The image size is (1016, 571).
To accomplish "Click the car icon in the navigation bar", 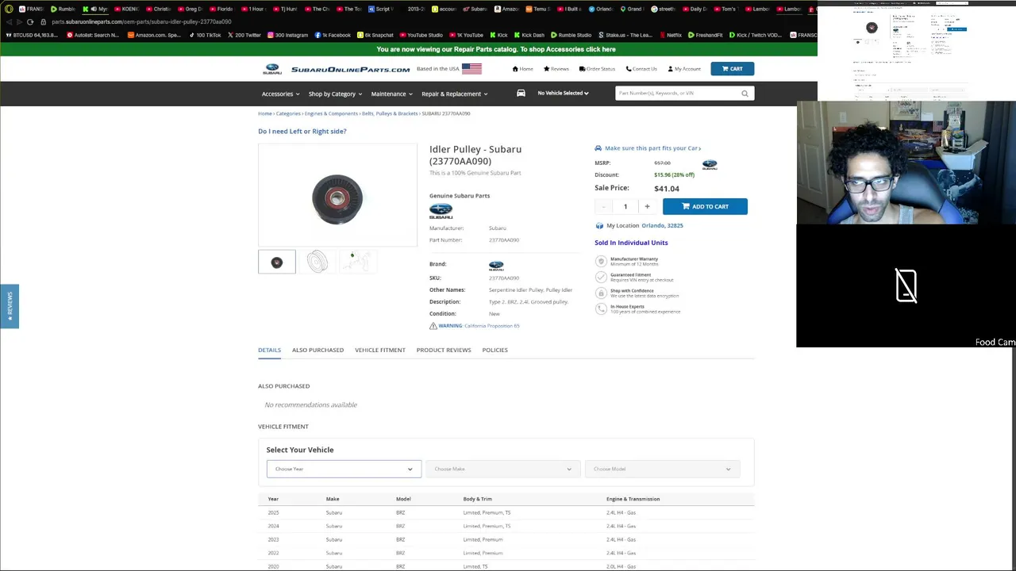I will point(521,93).
